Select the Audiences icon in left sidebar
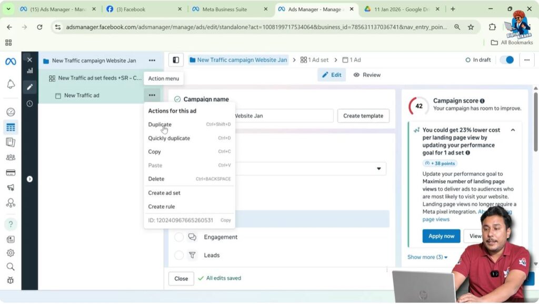The height and width of the screenshot is (304, 539). pyautogui.click(x=11, y=158)
